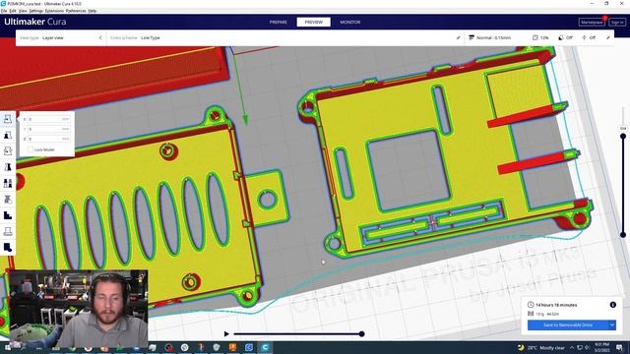Open the Help menu

click(x=92, y=11)
